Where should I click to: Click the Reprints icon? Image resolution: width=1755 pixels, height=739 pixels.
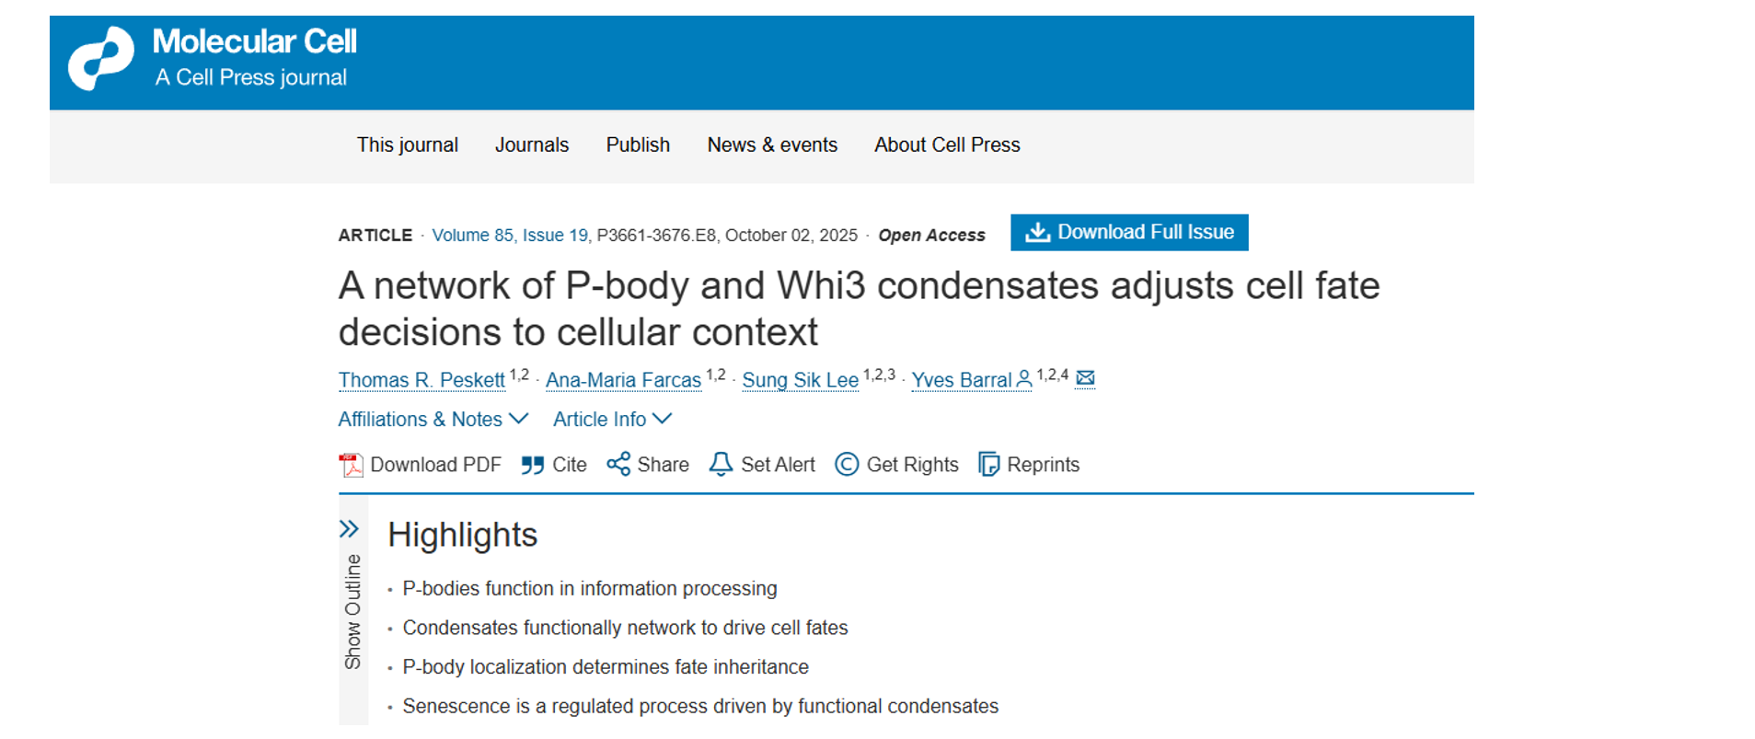click(988, 465)
